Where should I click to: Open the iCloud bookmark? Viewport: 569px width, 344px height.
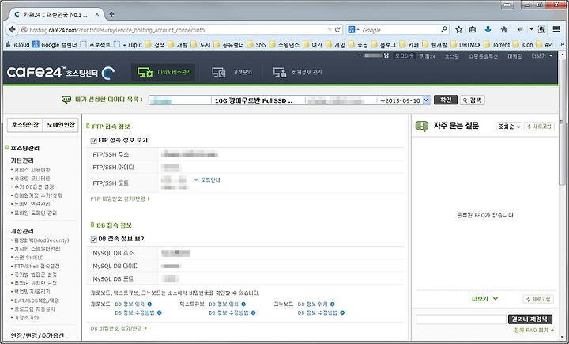(17, 44)
